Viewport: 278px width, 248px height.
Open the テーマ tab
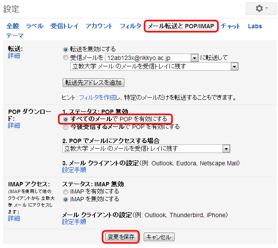pos(15,36)
